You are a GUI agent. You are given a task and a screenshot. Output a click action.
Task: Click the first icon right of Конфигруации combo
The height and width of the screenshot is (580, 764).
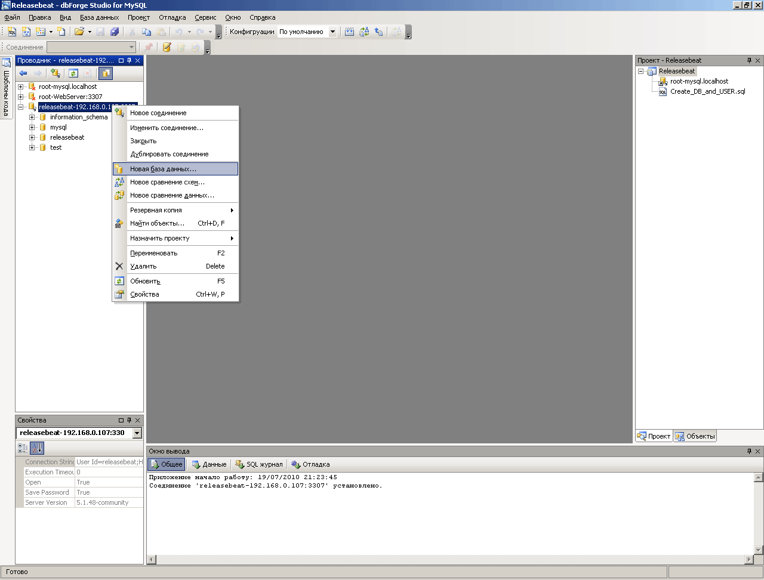pyautogui.click(x=350, y=32)
